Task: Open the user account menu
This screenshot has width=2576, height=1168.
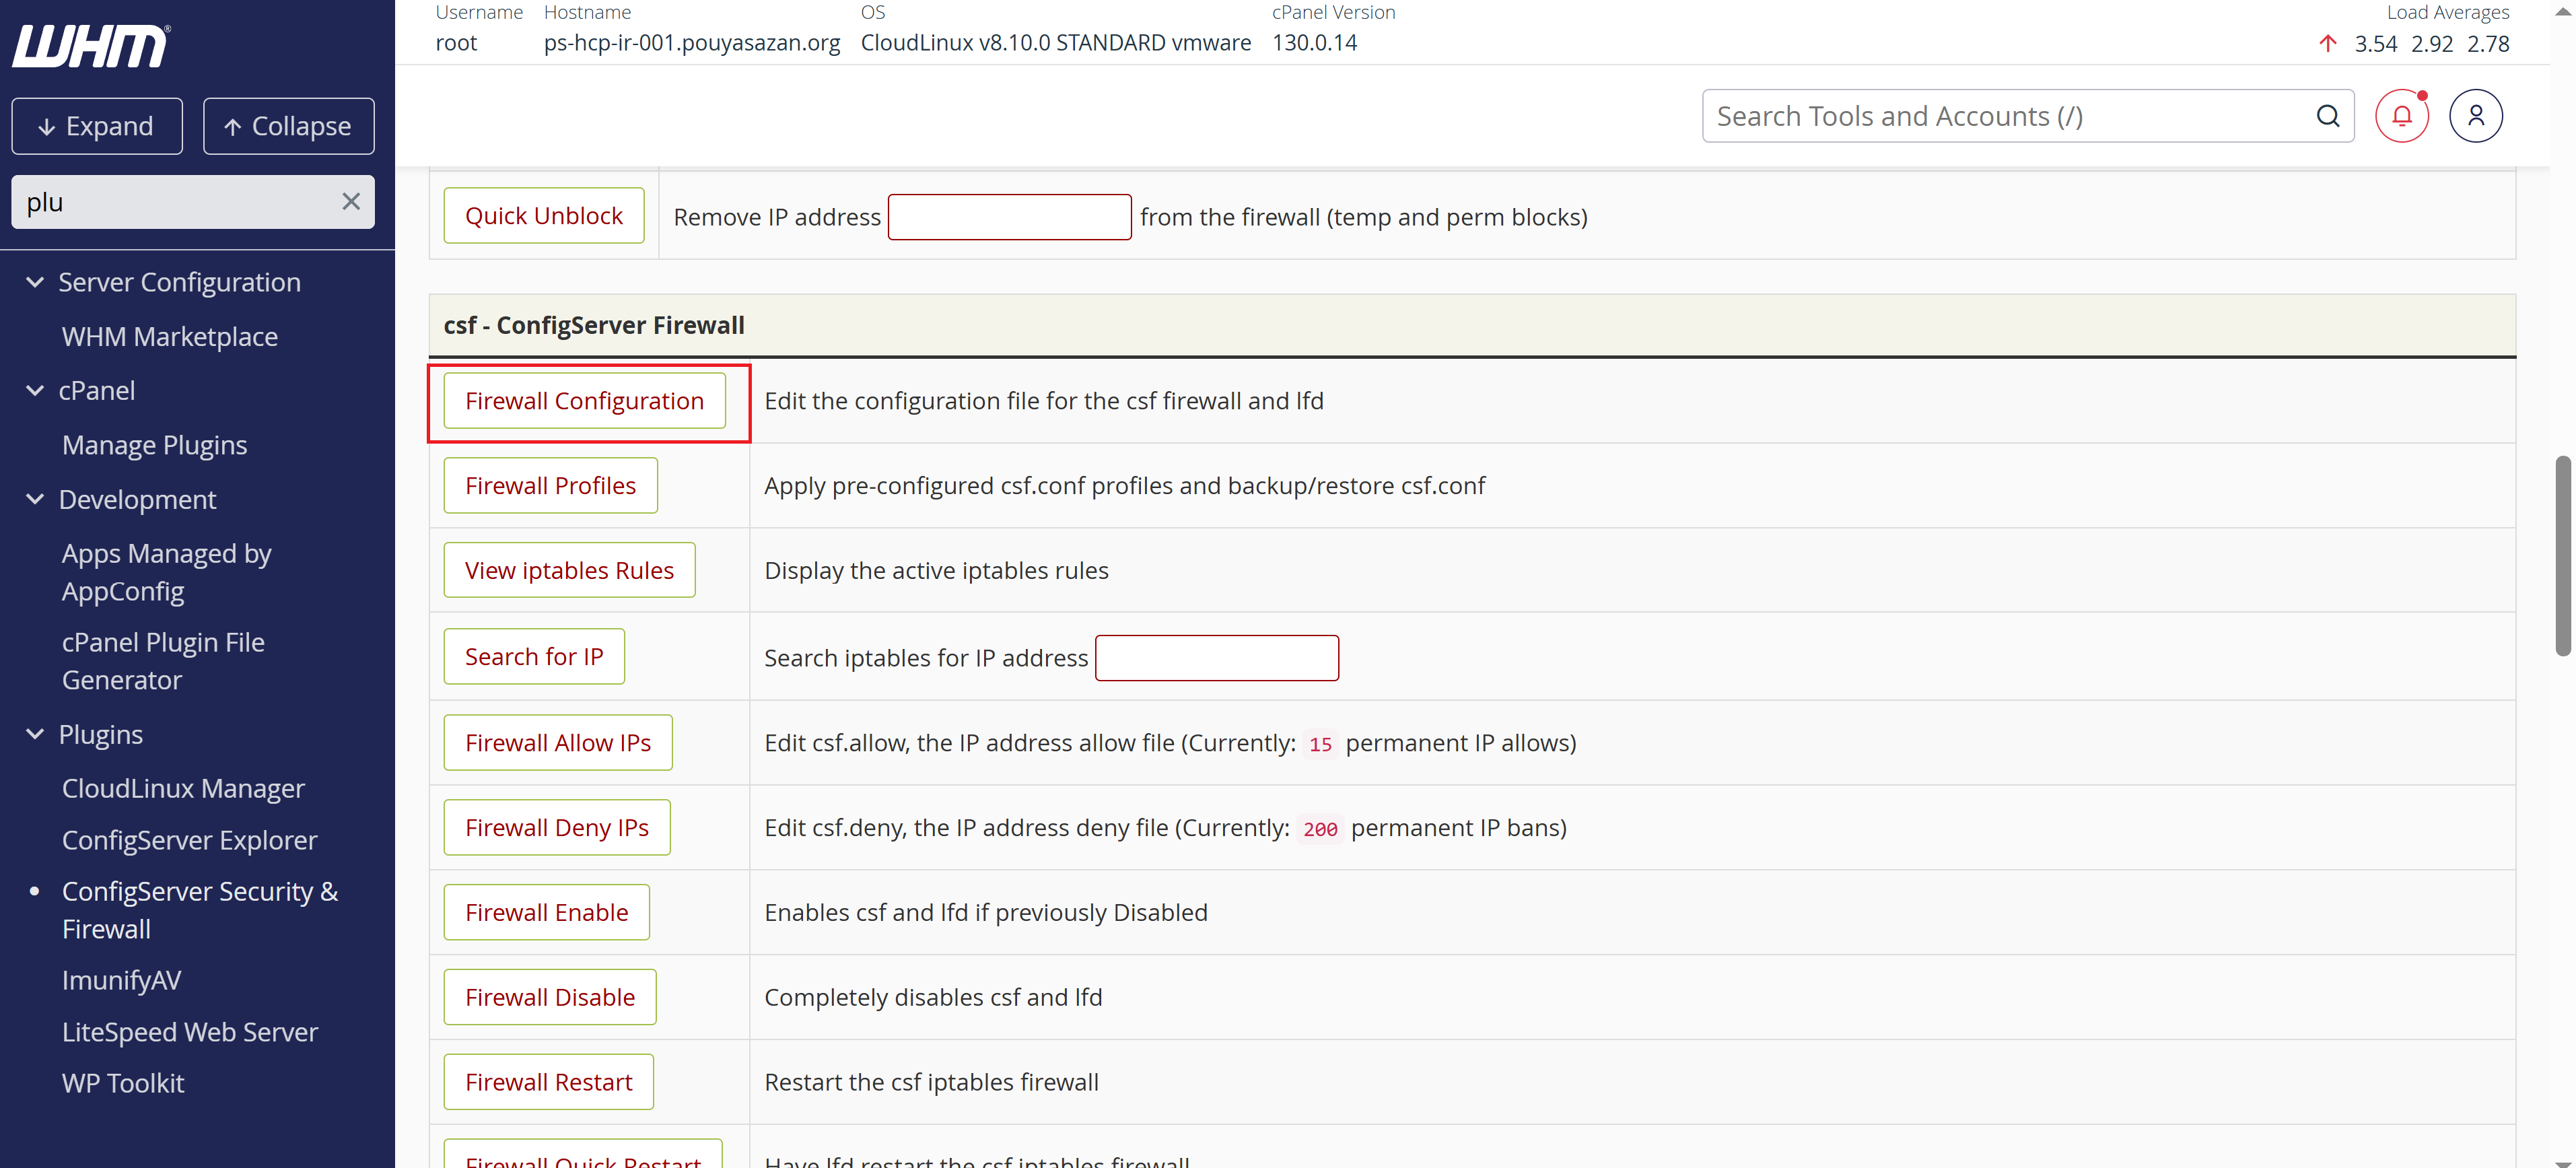Action: (x=2477, y=116)
